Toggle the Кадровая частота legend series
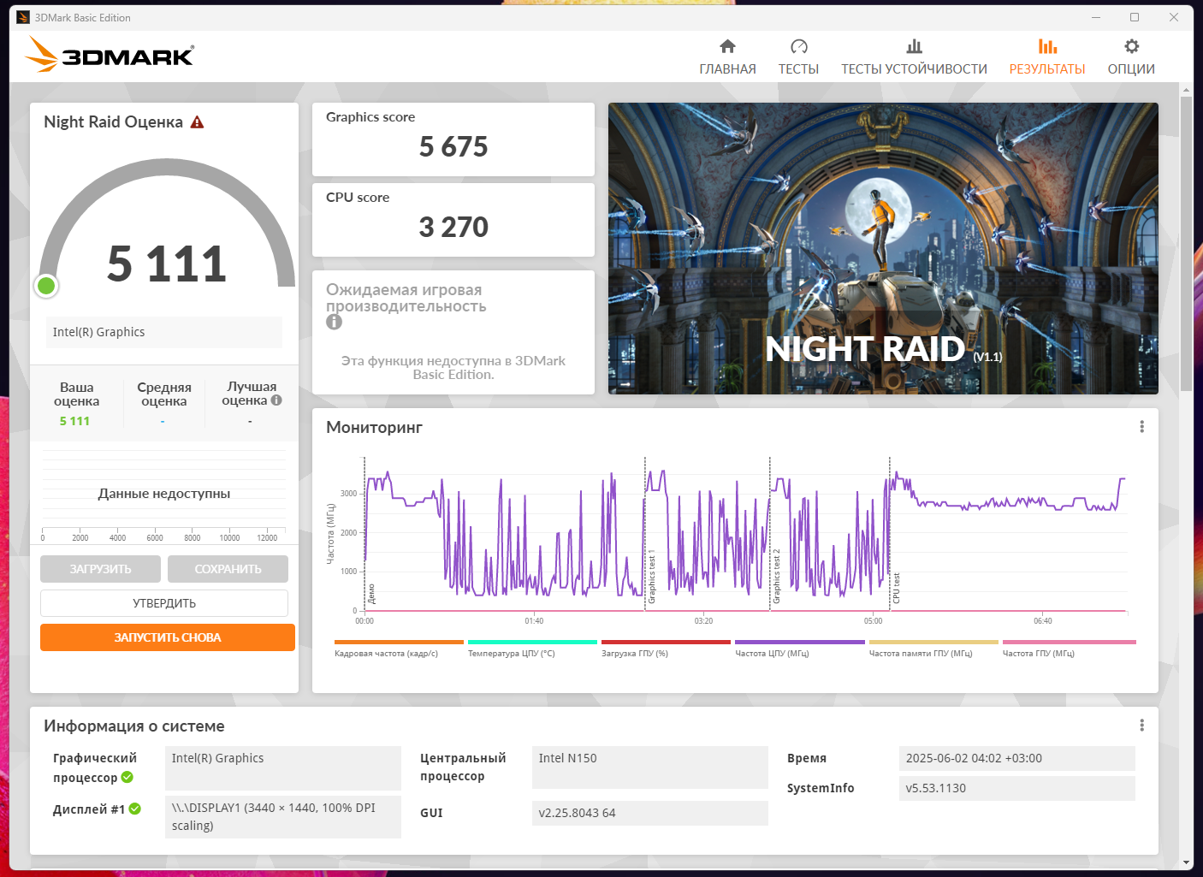The image size is (1203, 877). point(399,648)
